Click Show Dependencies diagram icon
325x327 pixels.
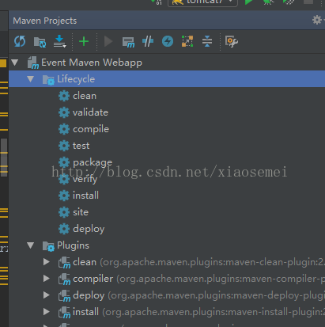point(187,41)
